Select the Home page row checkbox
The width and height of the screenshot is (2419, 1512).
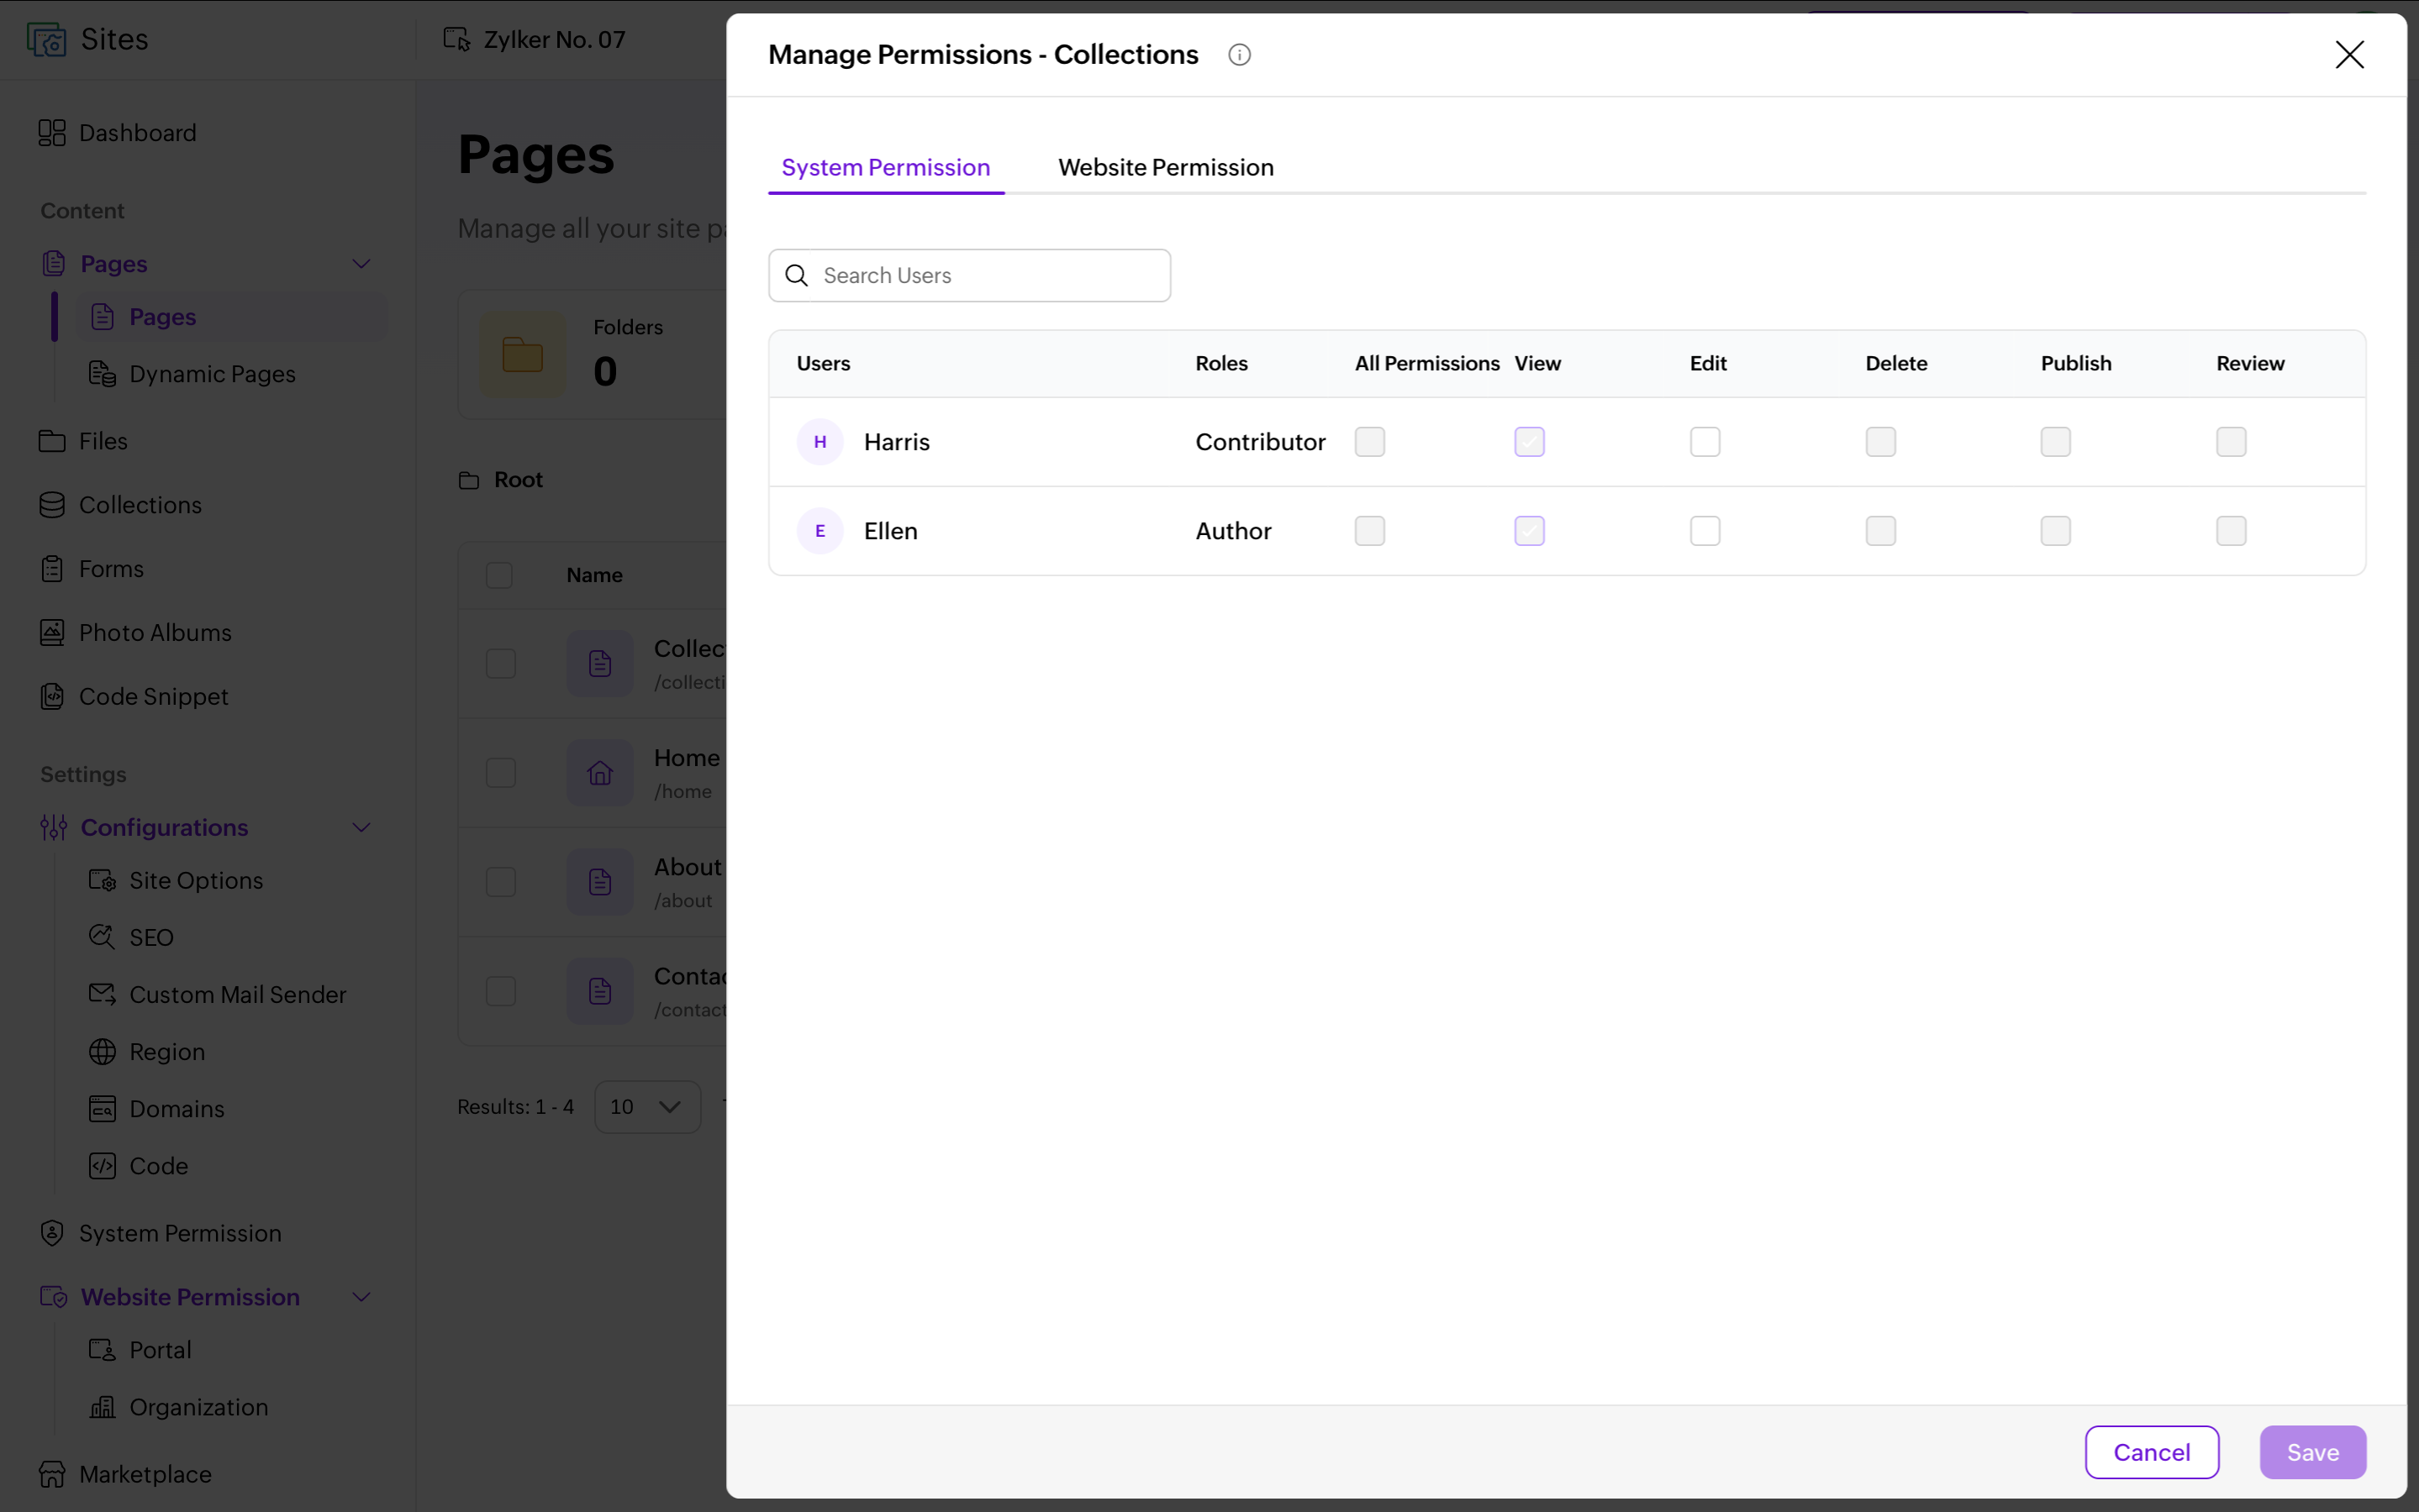click(500, 773)
